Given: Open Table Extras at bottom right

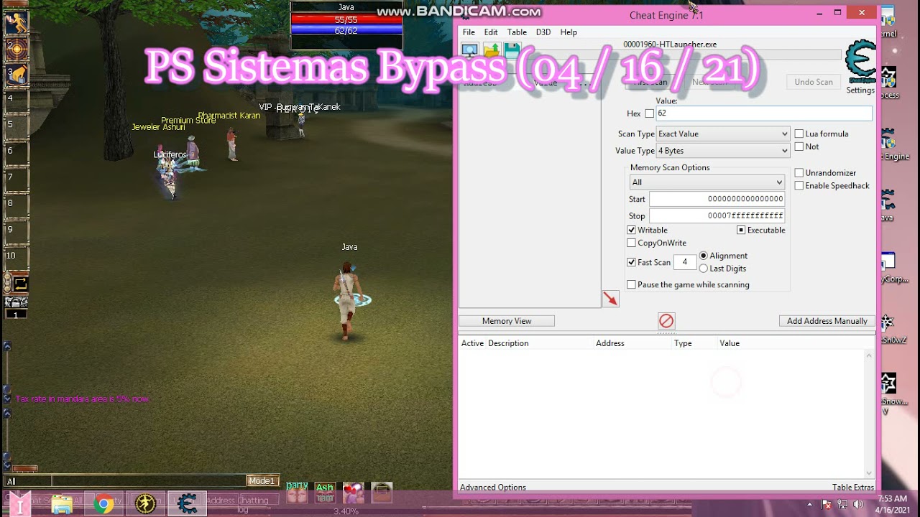Looking at the screenshot, I should pyautogui.click(x=853, y=488).
